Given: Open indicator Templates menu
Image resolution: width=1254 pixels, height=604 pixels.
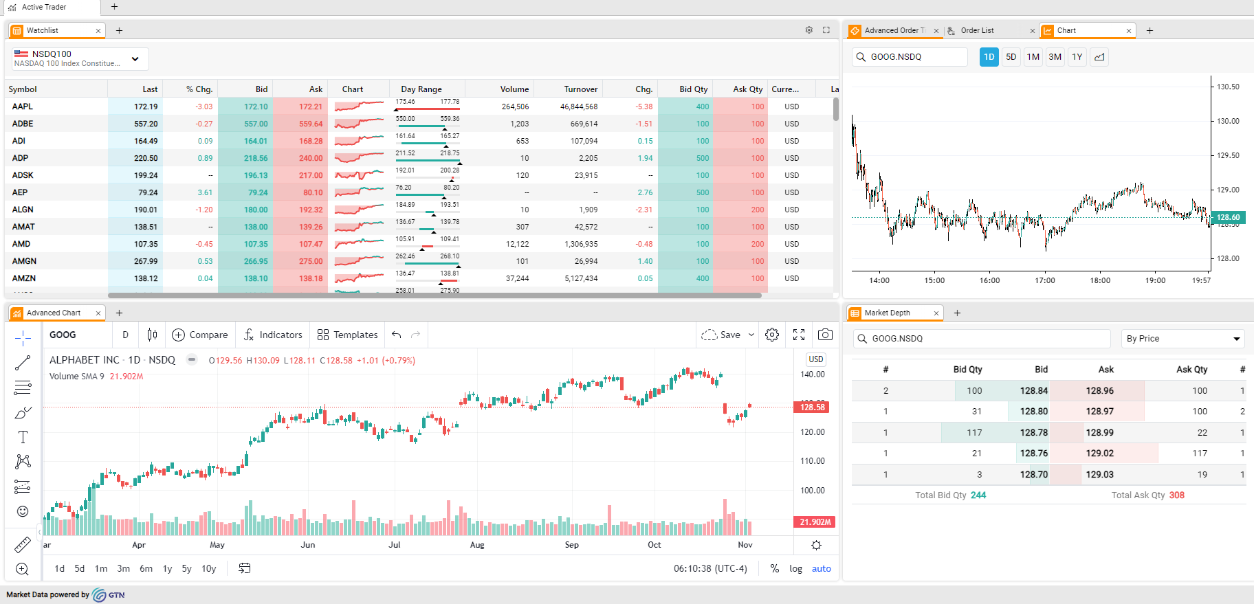Looking at the screenshot, I should click(x=348, y=335).
